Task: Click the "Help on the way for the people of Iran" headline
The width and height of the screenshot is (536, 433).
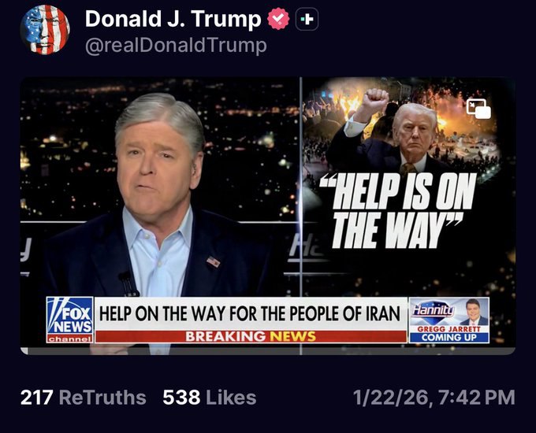Action: tap(250, 313)
